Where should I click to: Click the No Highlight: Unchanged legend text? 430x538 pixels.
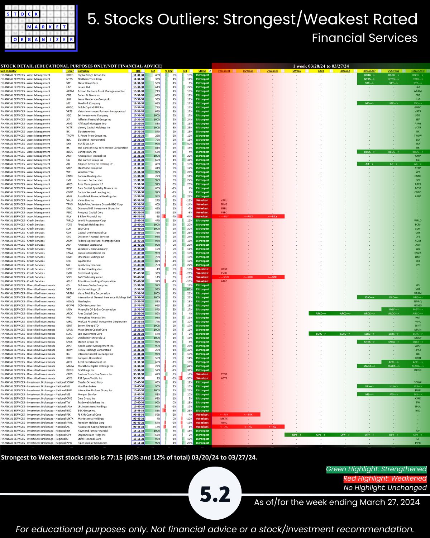[x=385, y=488]
